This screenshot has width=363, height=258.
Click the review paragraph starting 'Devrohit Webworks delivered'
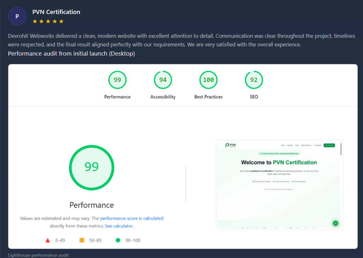pyautogui.click(x=181, y=40)
